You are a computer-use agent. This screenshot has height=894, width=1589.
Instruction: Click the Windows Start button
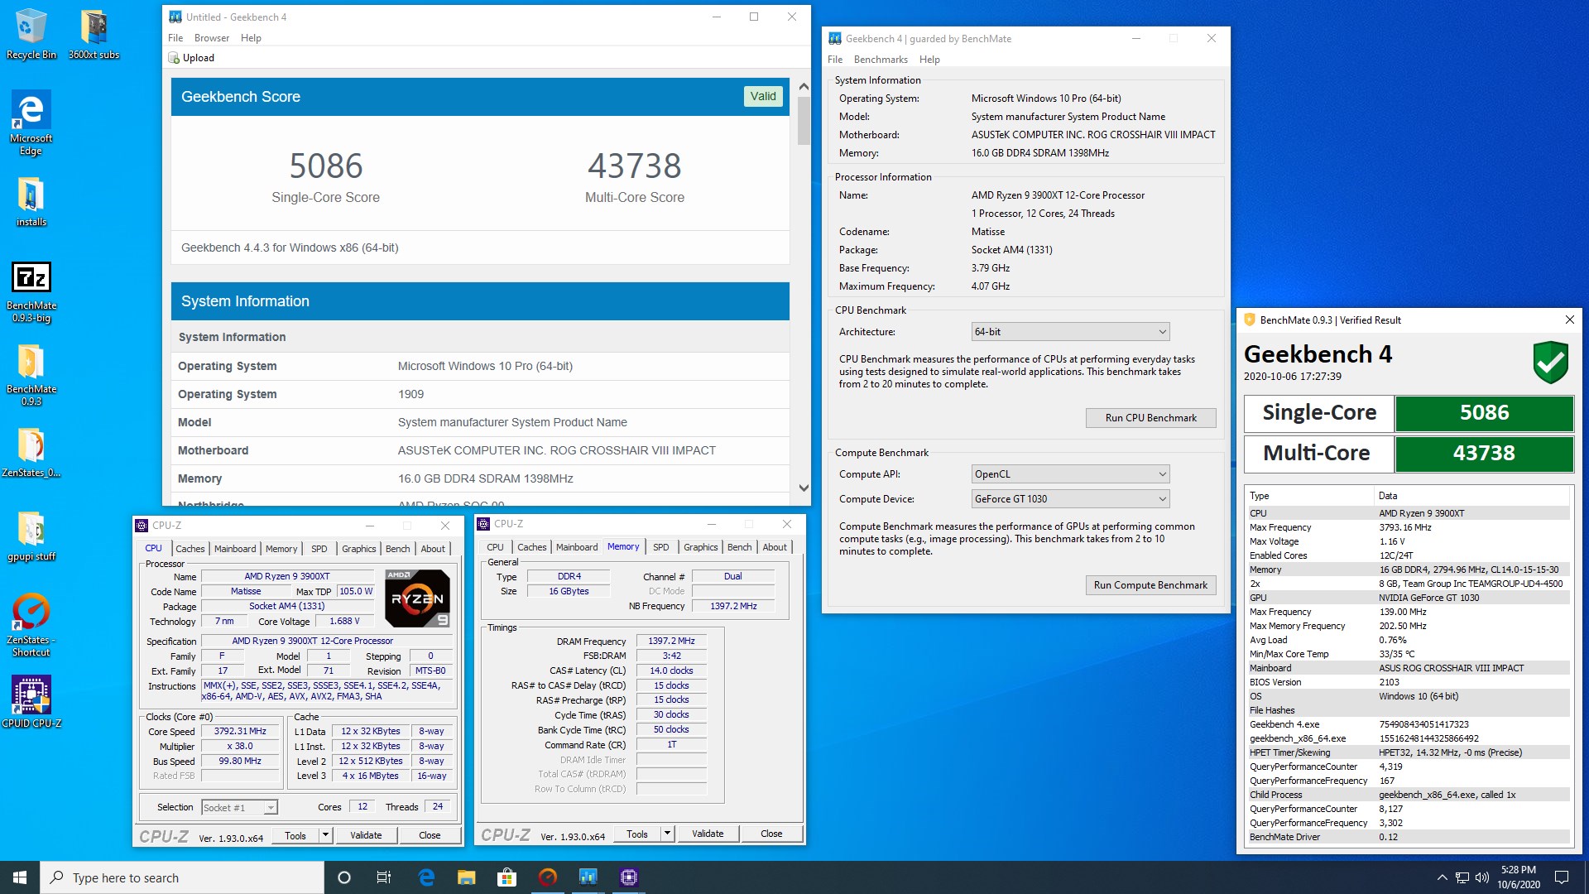20,877
